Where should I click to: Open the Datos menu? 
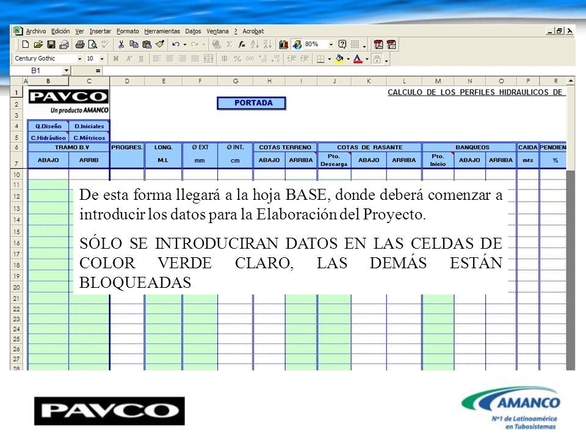[194, 31]
